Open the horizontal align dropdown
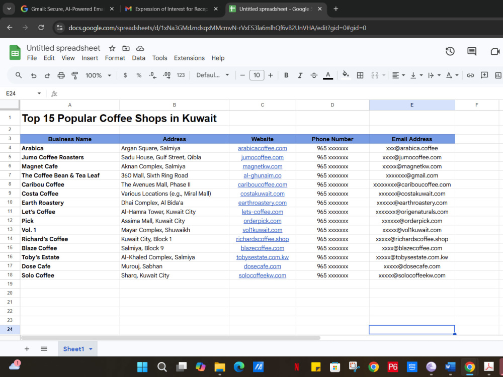Viewport: 503px width, 377px height. 398,75
